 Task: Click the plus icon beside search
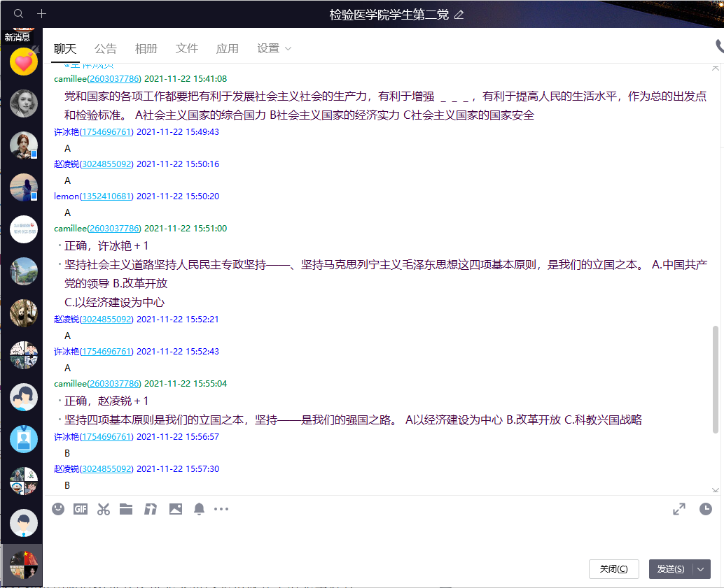41,14
